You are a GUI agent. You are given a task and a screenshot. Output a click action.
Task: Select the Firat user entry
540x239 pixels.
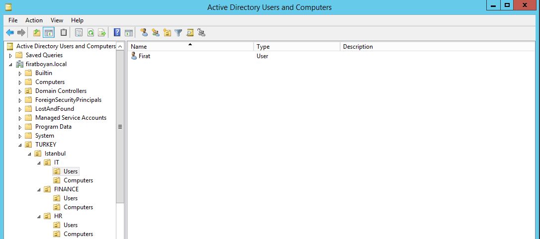144,56
